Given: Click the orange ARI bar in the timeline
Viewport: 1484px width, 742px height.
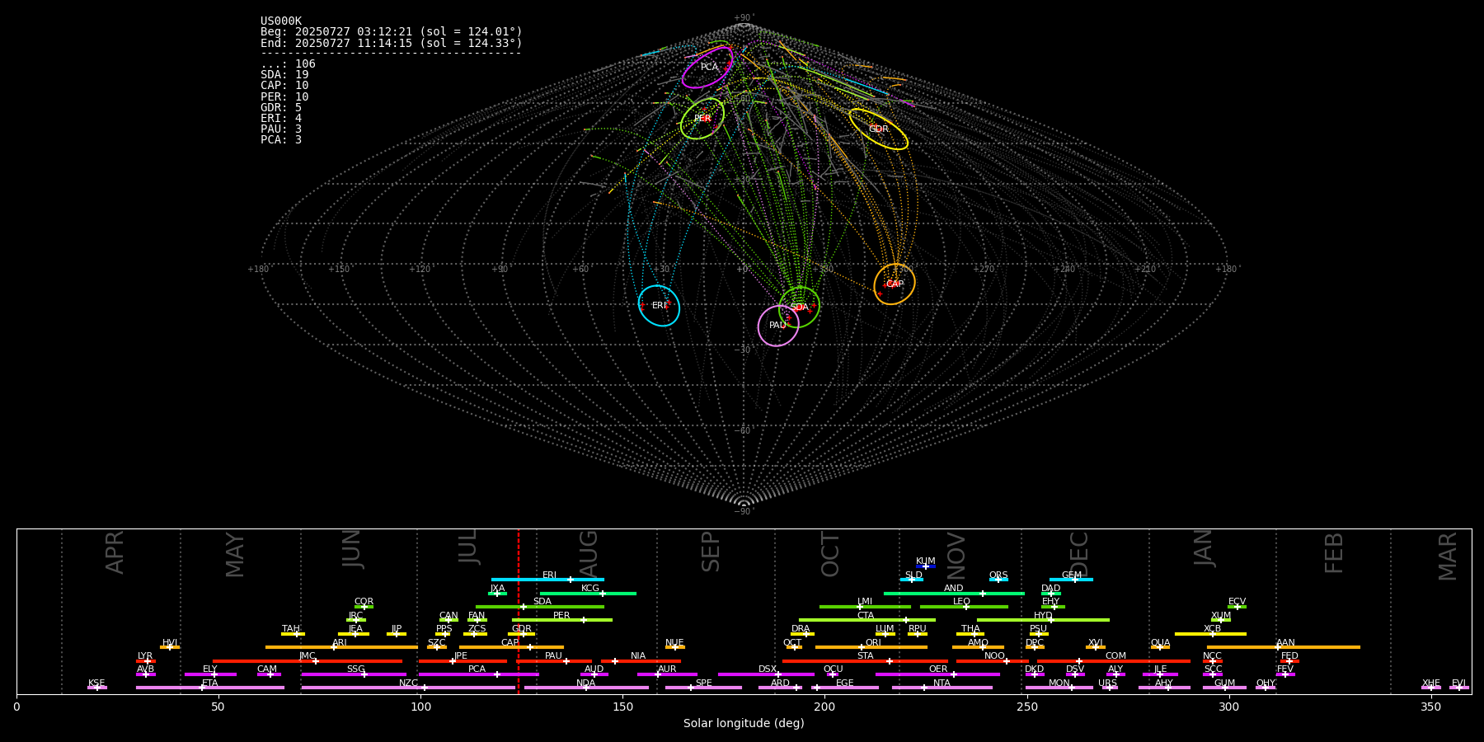Looking at the screenshot, I should [341, 647].
